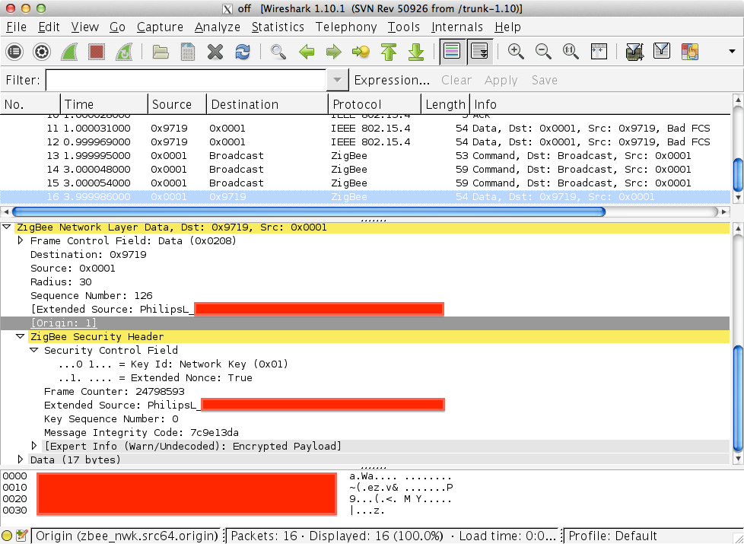Screen dimensions: 744x544
Task: Go to packet number icon
Action: coord(361,51)
